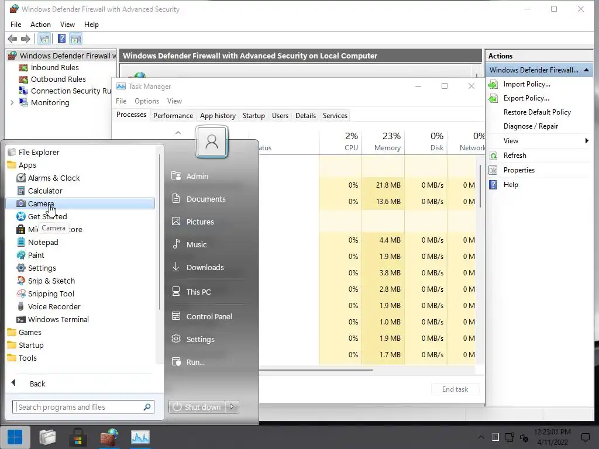This screenshot has width=599, height=449.
Task: Sort by the Disk column header
Action: [426, 141]
